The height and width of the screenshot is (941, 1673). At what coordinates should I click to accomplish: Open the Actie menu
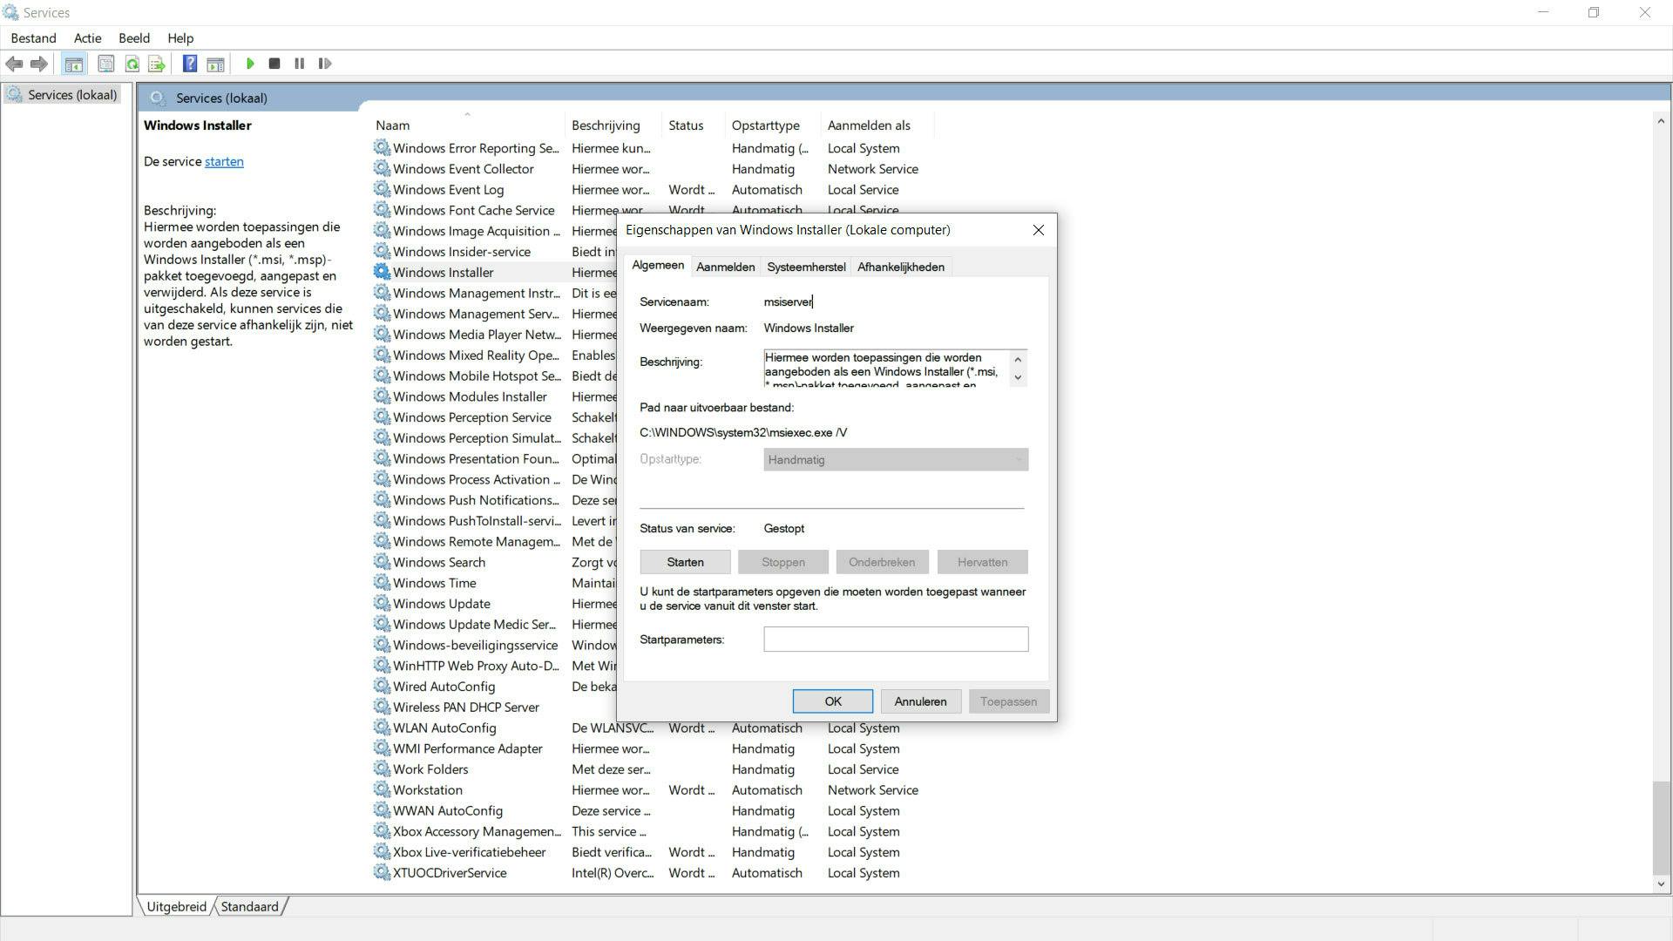[x=87, y=38]
